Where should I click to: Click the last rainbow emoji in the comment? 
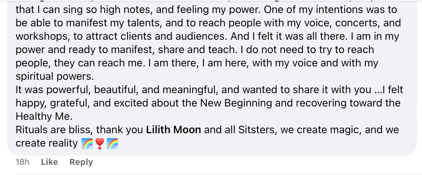click(x=112, y=143)
